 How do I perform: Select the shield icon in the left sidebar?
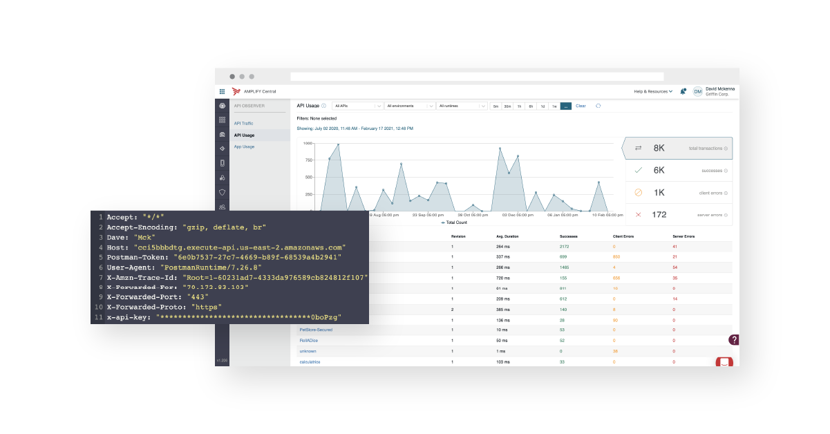pyautogui.click(x=222, y=192)
